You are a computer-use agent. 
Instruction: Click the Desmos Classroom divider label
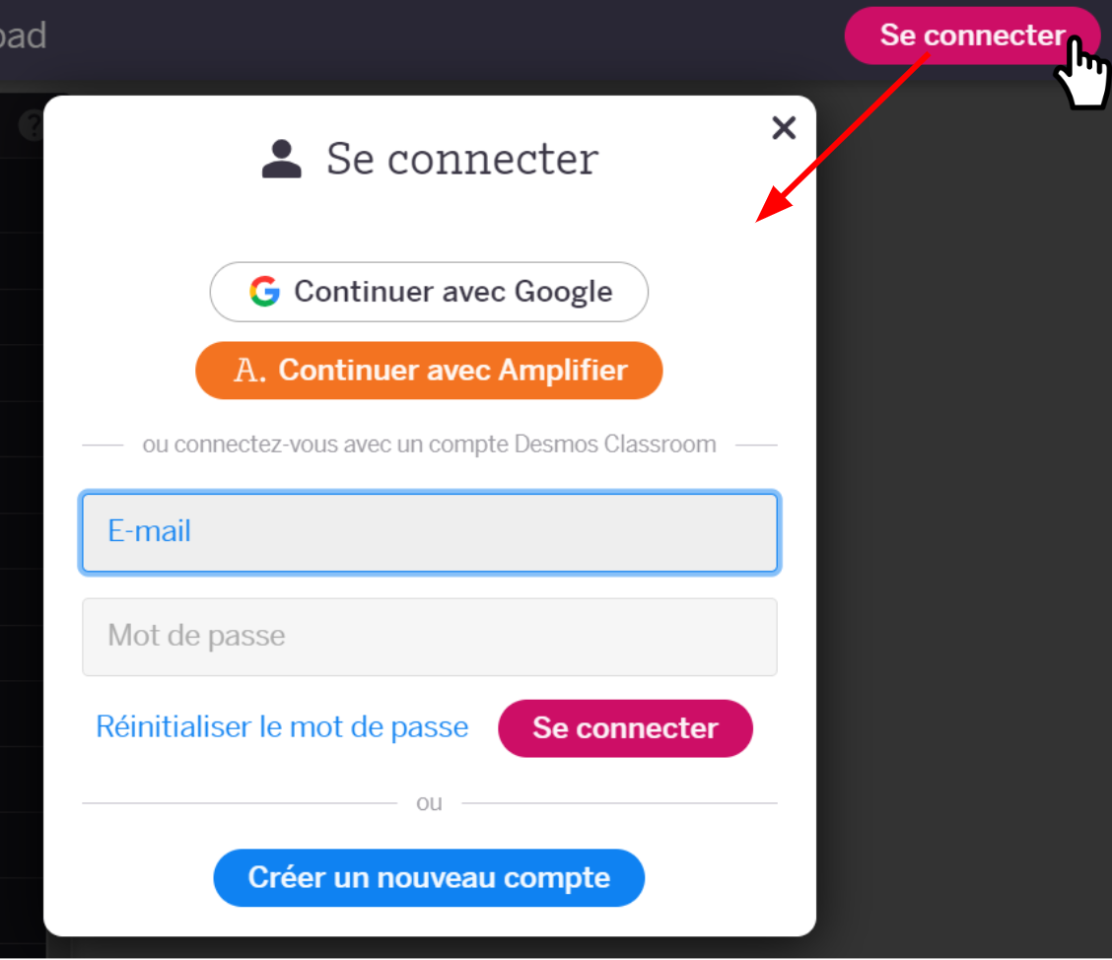[429, 444]
